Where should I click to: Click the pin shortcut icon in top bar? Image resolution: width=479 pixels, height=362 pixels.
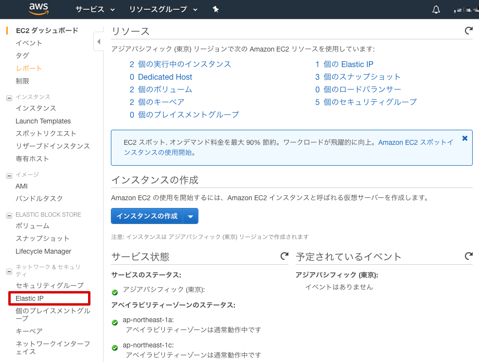click(216, 9)
